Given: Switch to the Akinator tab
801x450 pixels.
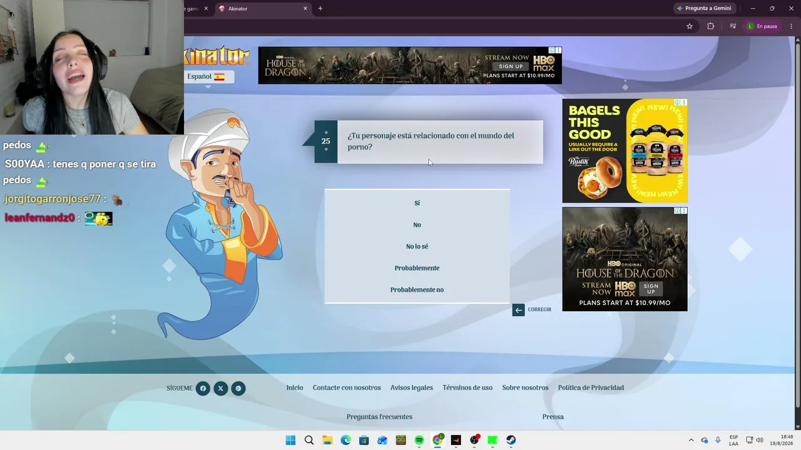Looking at the screenshot, I should coord(263,9).
